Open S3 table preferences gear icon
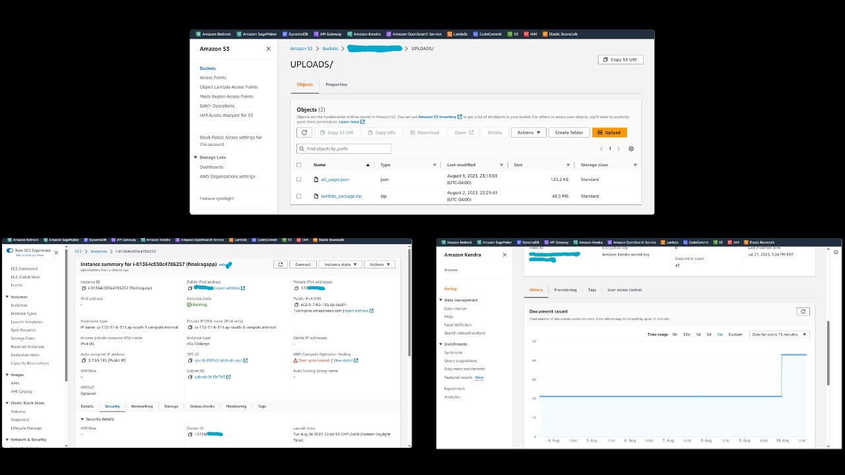The height and width of the screenshot is (475, 845). click(631, 149)
